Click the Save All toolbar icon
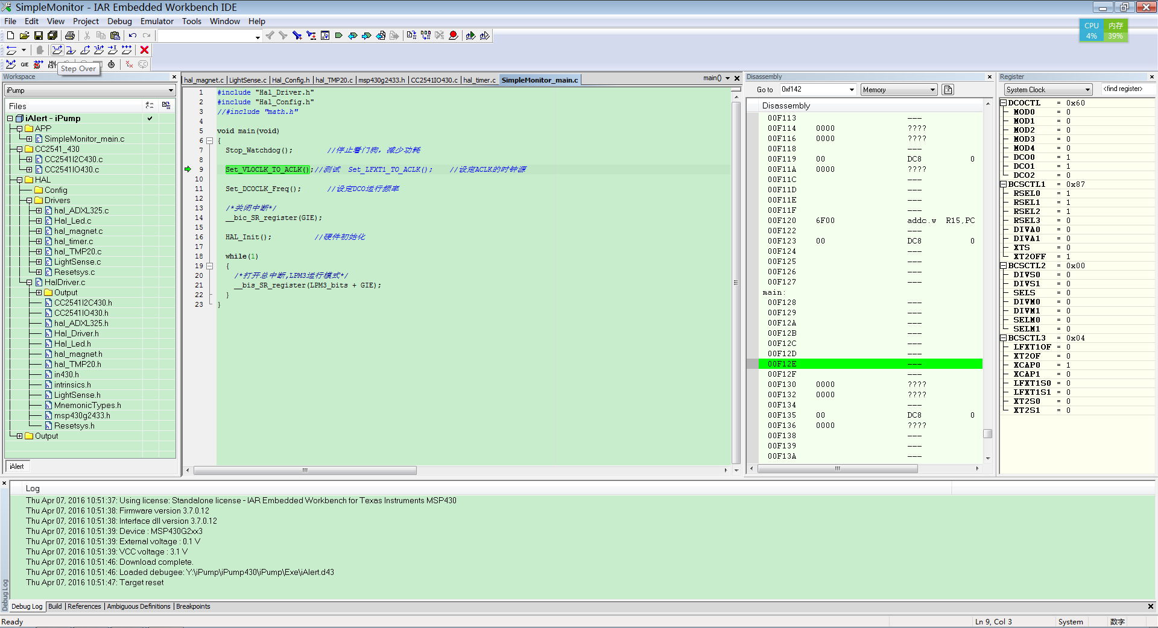 [x=52, y=36]
